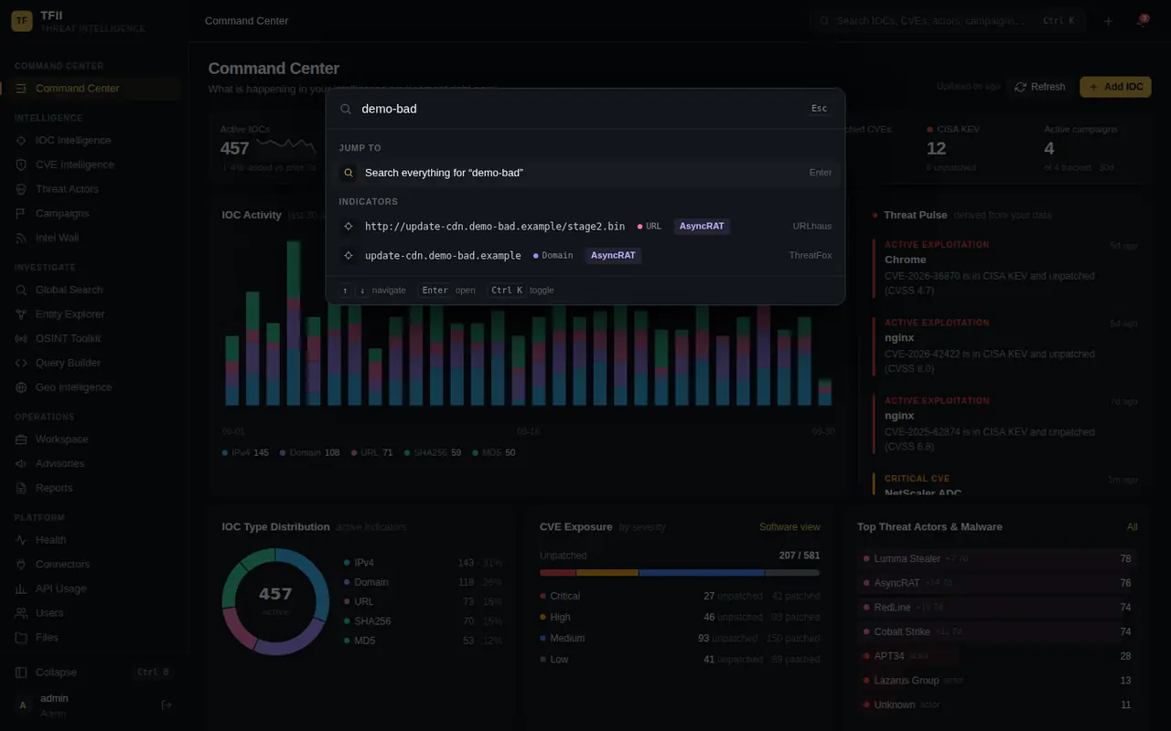Open IOC Intelligence via its sidebar icon
Image resolution: width=1171 pixels, height=731 pixels.
(x=21, y=141)
